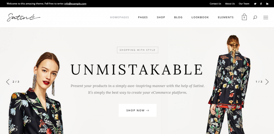Open the Blog menu item
The width and height of the screenshot is (274, 134).
coord(178,17)
